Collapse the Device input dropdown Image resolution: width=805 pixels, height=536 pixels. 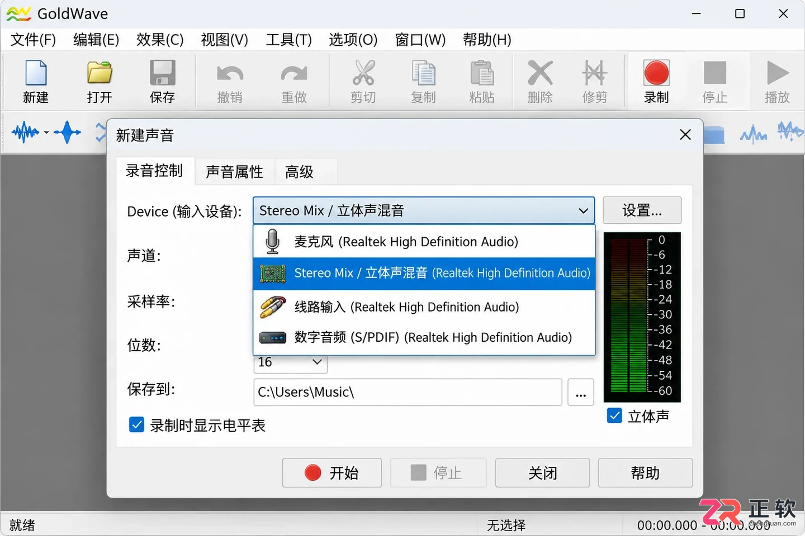(583, 210)
